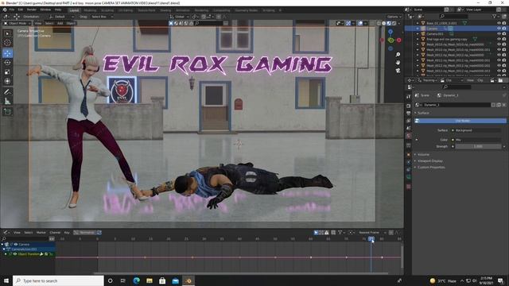Switch viewport to material preview shading
Image resolution: width=509 pixels, height=286 pixels.
pos(389,23)
